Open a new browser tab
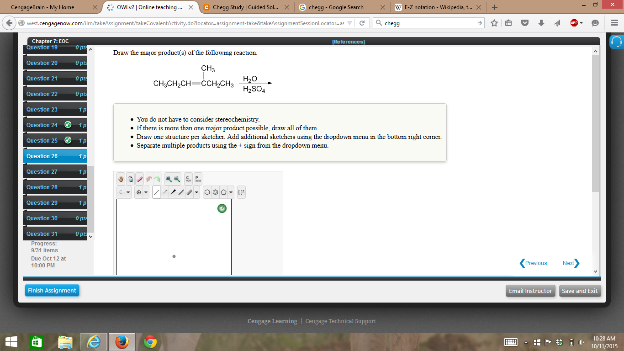 [x=495, y=7]
